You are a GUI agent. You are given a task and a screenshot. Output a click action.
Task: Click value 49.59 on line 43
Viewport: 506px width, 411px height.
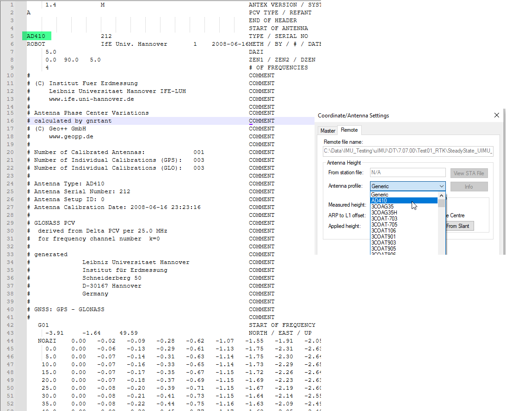point(129,333)
